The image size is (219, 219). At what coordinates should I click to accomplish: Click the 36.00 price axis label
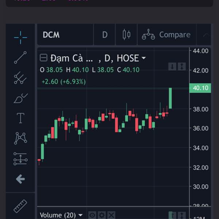tap(200, 128)
